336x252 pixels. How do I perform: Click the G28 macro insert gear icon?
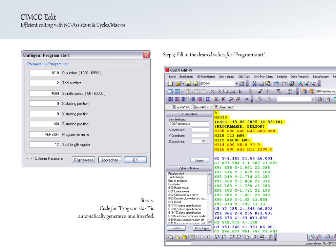point(305,92)
